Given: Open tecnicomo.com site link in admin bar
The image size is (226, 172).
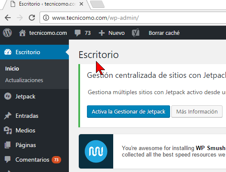Looking at the screenshot, I should tap(48, 33).
